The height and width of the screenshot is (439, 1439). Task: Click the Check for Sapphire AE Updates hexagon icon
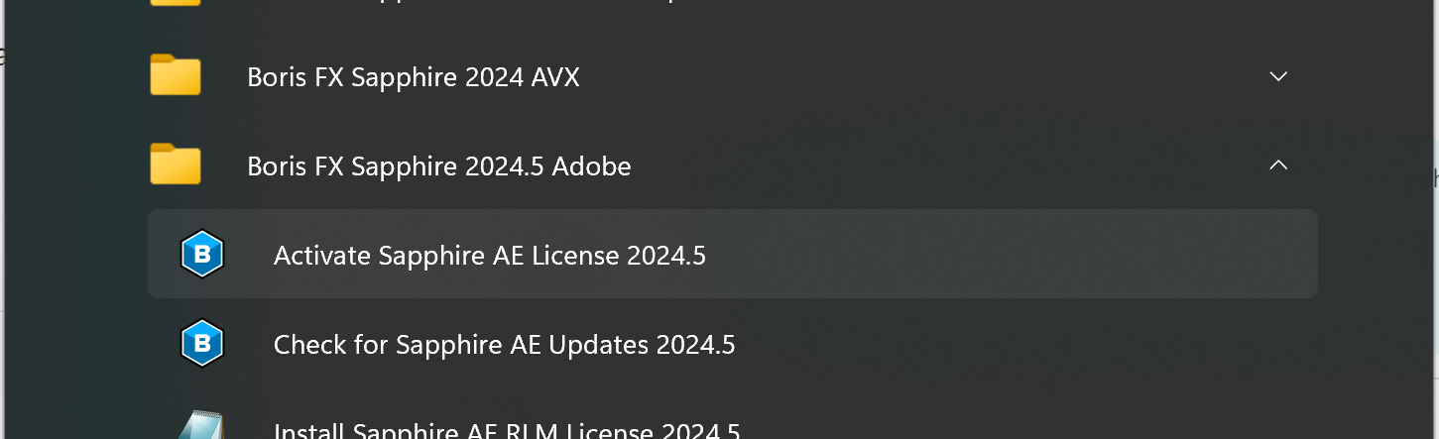202,344
